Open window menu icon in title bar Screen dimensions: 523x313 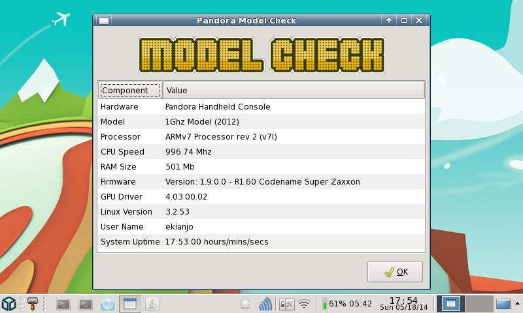pos(103,20)
